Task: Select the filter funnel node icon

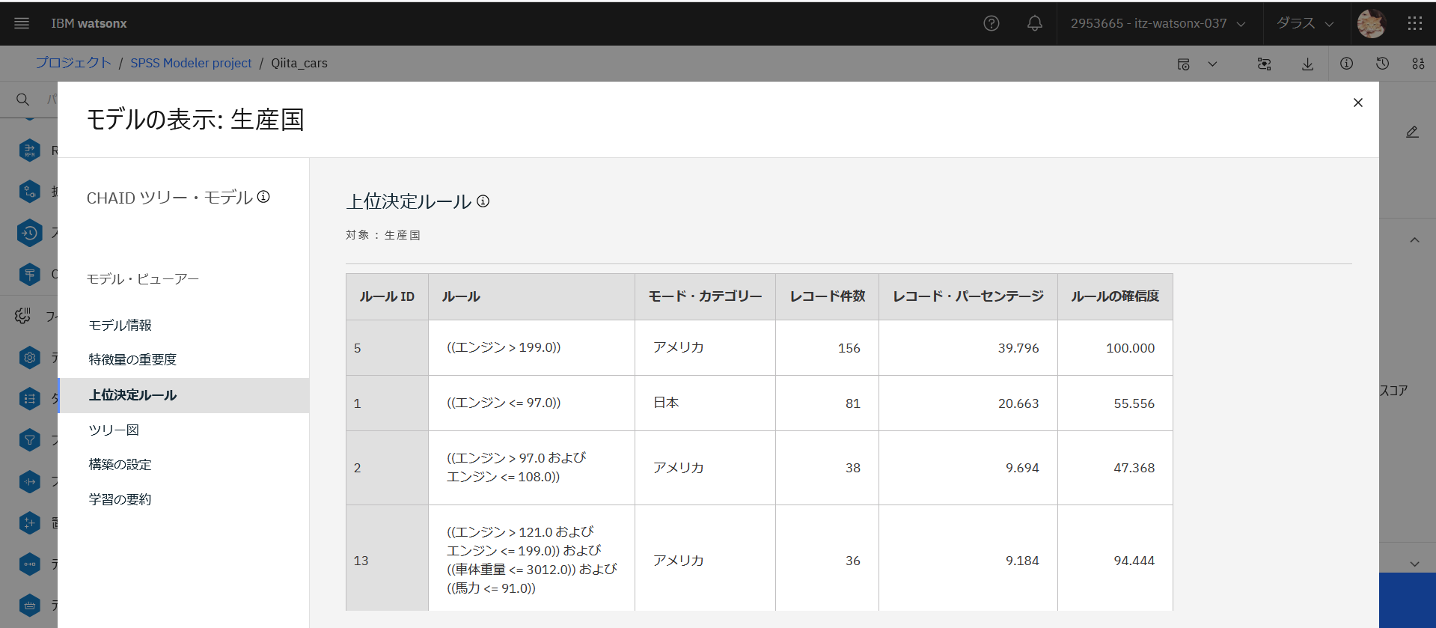Action: [30, 440]
